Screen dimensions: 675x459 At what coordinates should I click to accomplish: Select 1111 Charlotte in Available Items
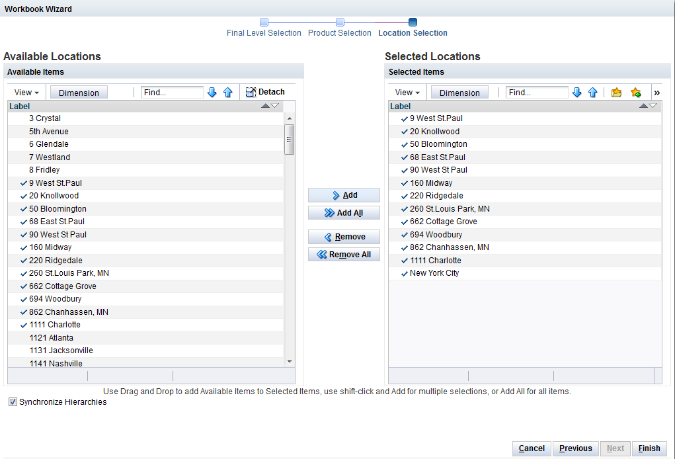145,325
